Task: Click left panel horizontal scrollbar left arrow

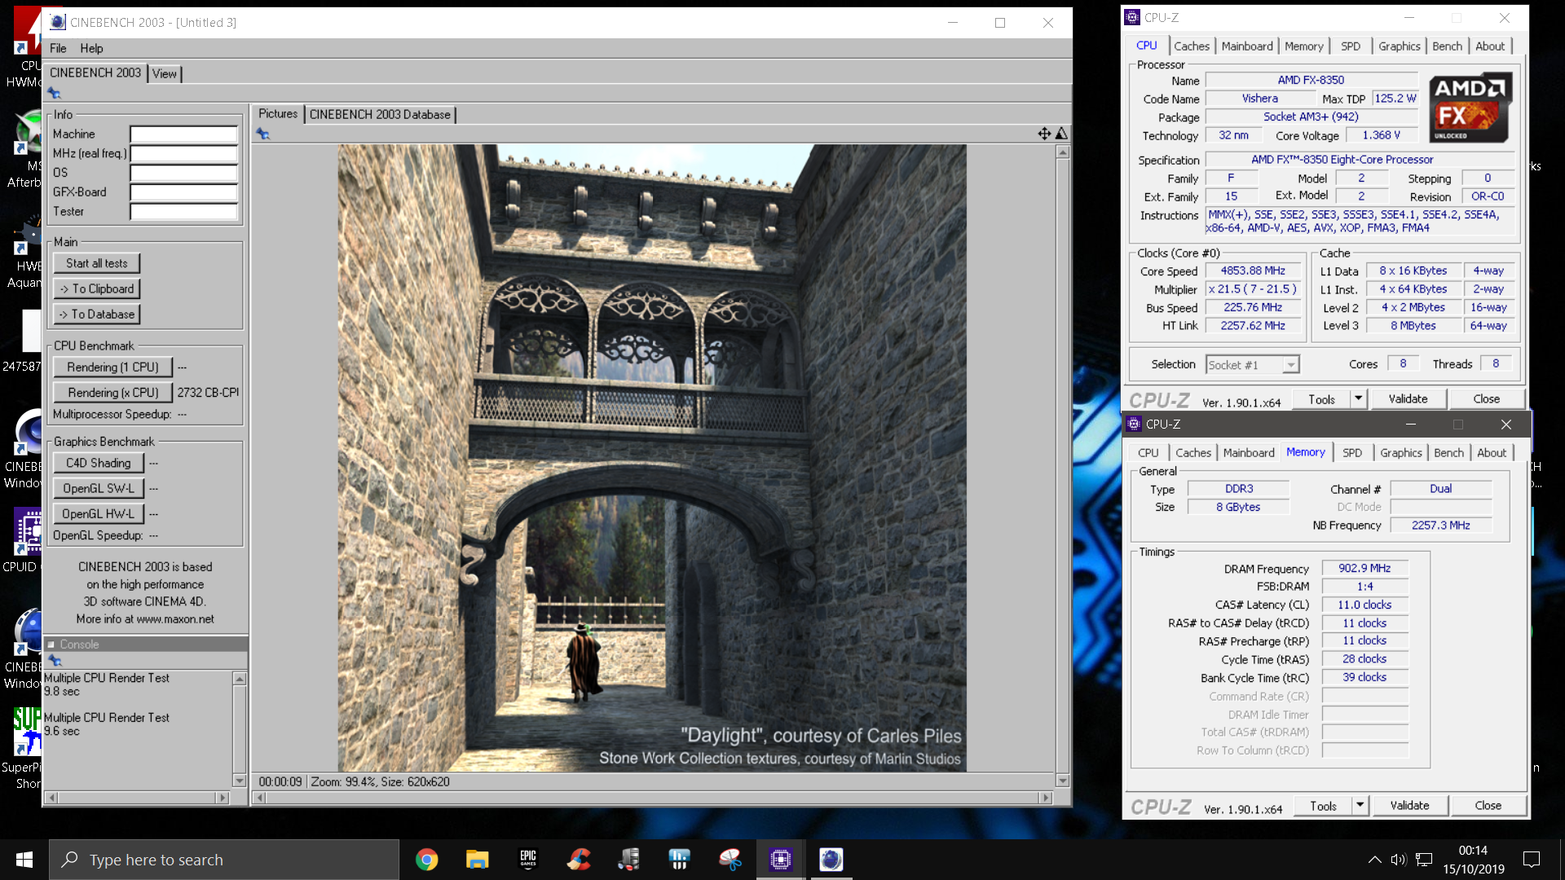Action: click(x=52, y=798)
